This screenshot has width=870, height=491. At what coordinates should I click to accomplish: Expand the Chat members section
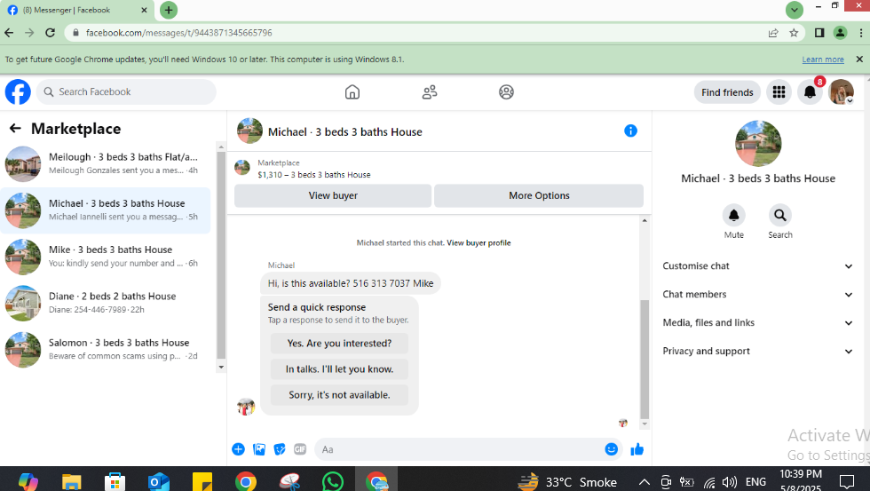757,294
